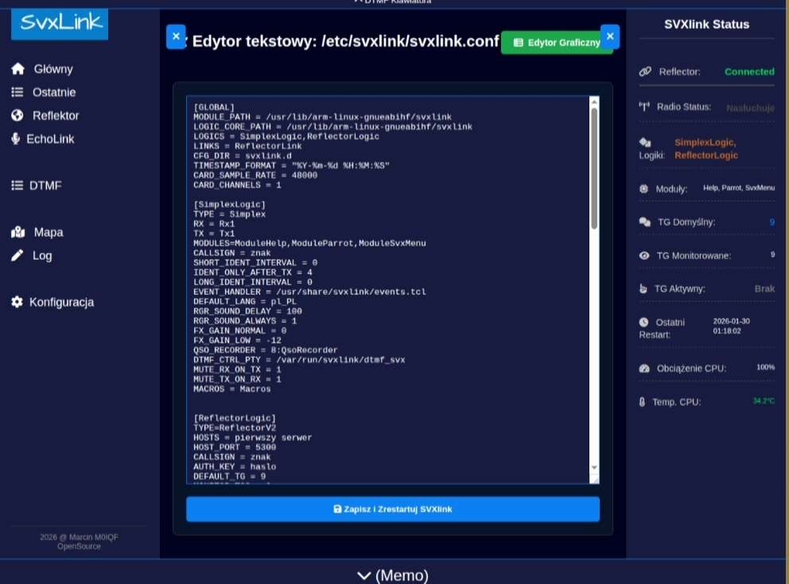Click the scrollbar down arrow in editor
789x584 pixels.
tap(593, 467)
